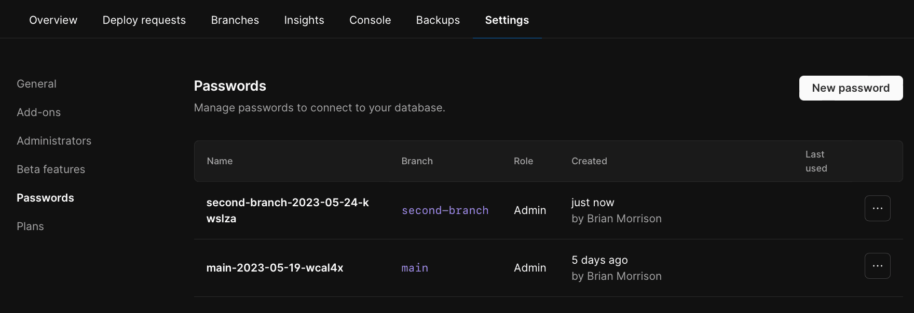Switch to the Overview tab
This screenshot has height=313, width=914.
[53, 20]
